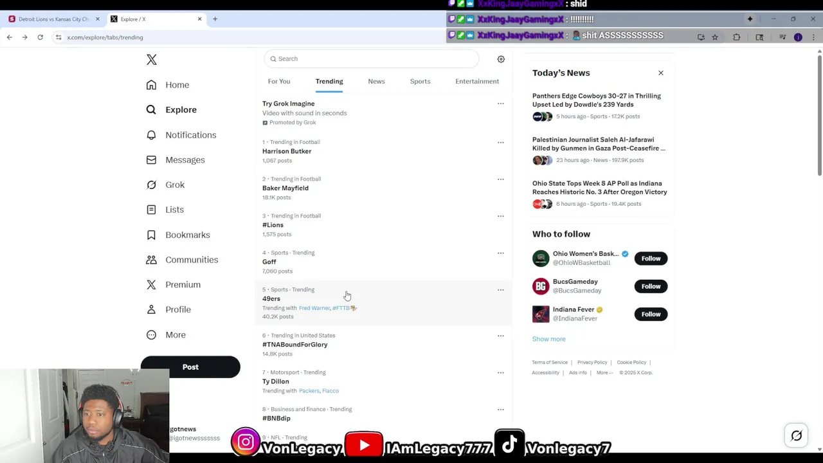Open more options for Grok Imagine promotion
Viewport: 823px width, 463px height.
pos(500,104)
